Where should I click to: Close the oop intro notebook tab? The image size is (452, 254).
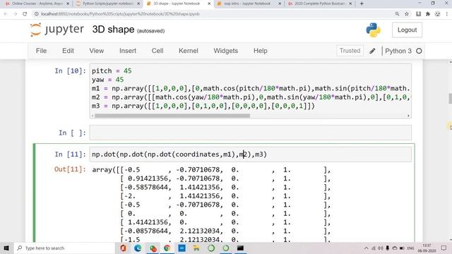280,4
